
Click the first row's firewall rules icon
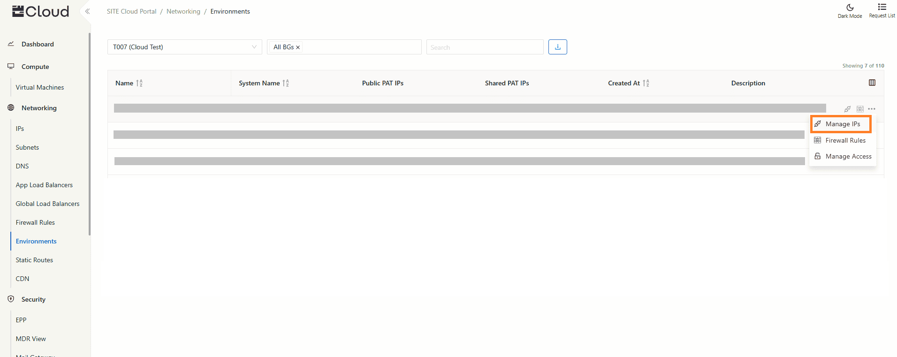(x=859, y=109)
